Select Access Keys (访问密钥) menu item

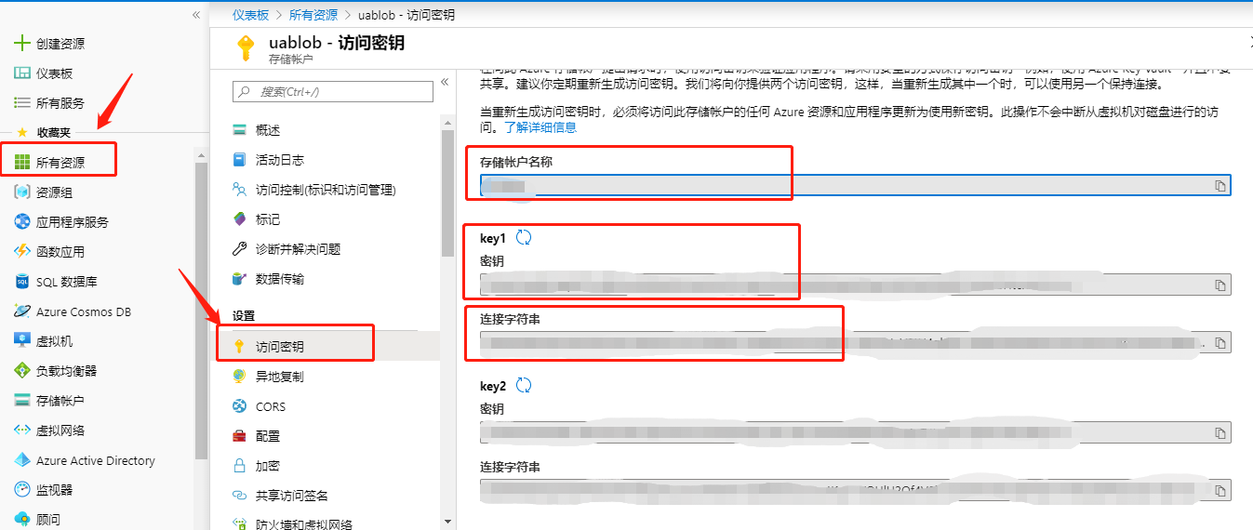pos(326,347)
